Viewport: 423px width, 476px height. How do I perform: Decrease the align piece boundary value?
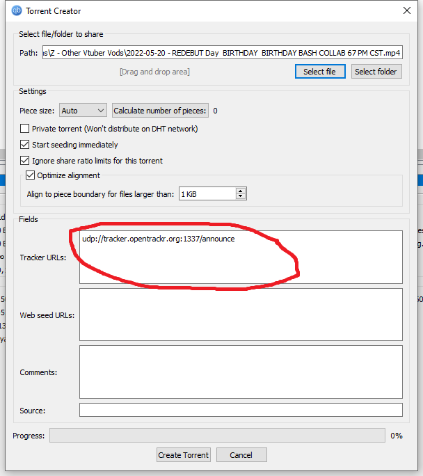(x=241, y=197)
